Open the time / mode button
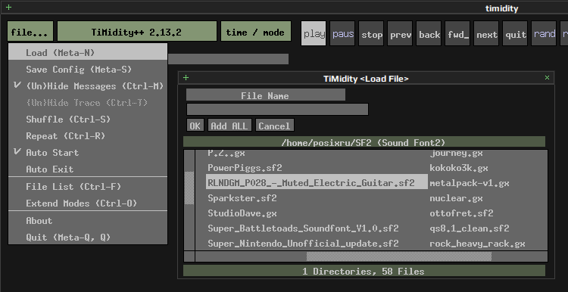 (256, 31)
